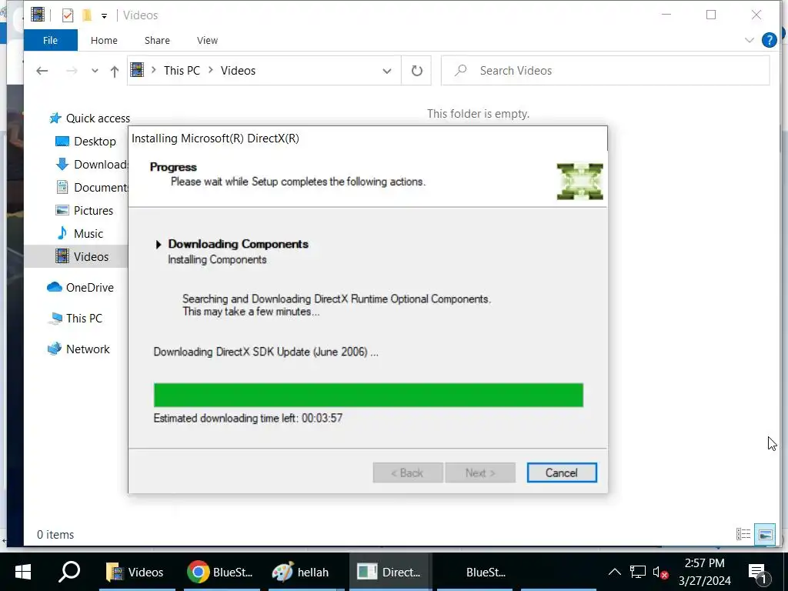Open Explorer help question mark
This screenshot has width=788, height=591.
(x=769, y=40)
